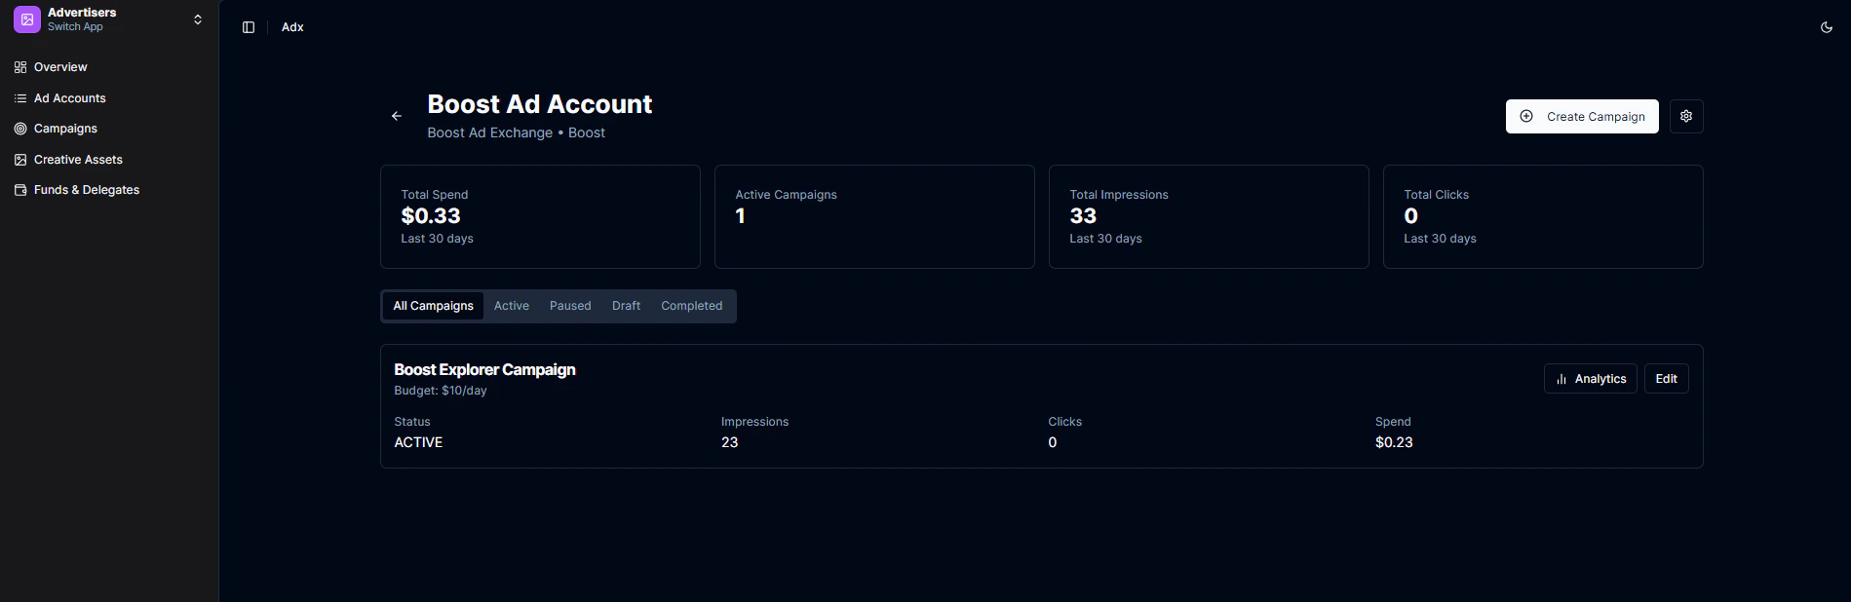Click the Advertisers app logo icon
This screenshot has height=602, width=1851.
[27, 19]
